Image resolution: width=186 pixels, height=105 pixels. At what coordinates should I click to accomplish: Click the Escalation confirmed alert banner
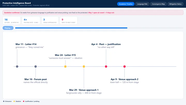(93, 13)
